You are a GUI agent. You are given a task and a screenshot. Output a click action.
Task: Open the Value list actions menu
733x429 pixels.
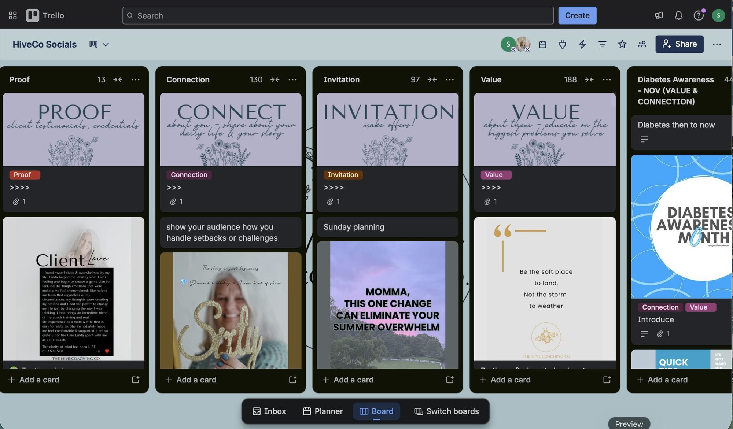607,79
